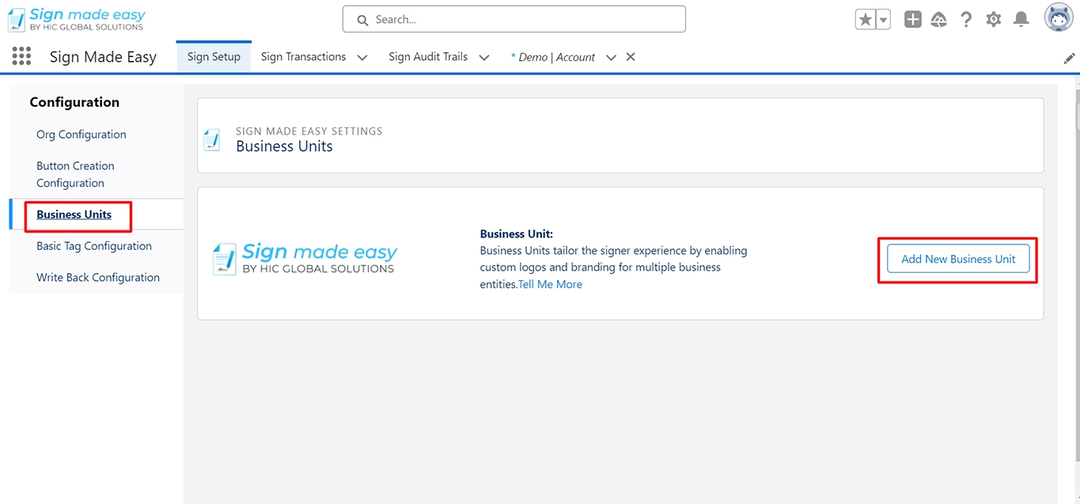Expand the Sign Audit Trails dropdown chevron
Viewport: 1080px width, 504px height.
484,58
